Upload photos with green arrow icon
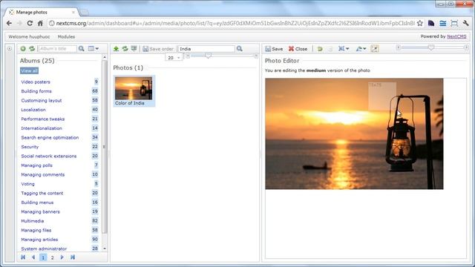Image resolution: width=475 pixels, height=267 pixels. click(116, 48)
